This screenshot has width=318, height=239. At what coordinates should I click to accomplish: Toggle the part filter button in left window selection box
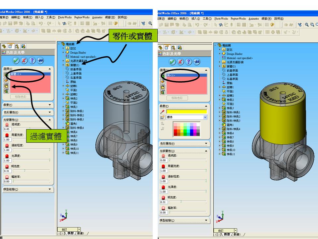tap(6, 91)
